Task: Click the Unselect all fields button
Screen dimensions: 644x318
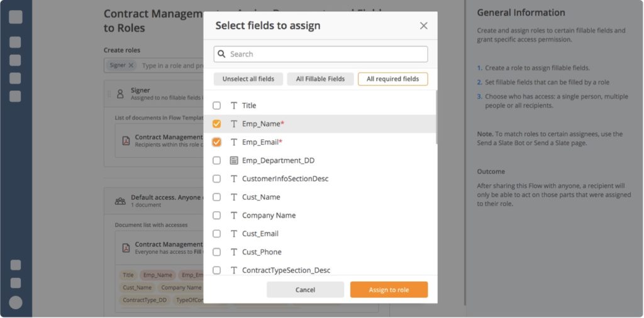Action: 248,79
